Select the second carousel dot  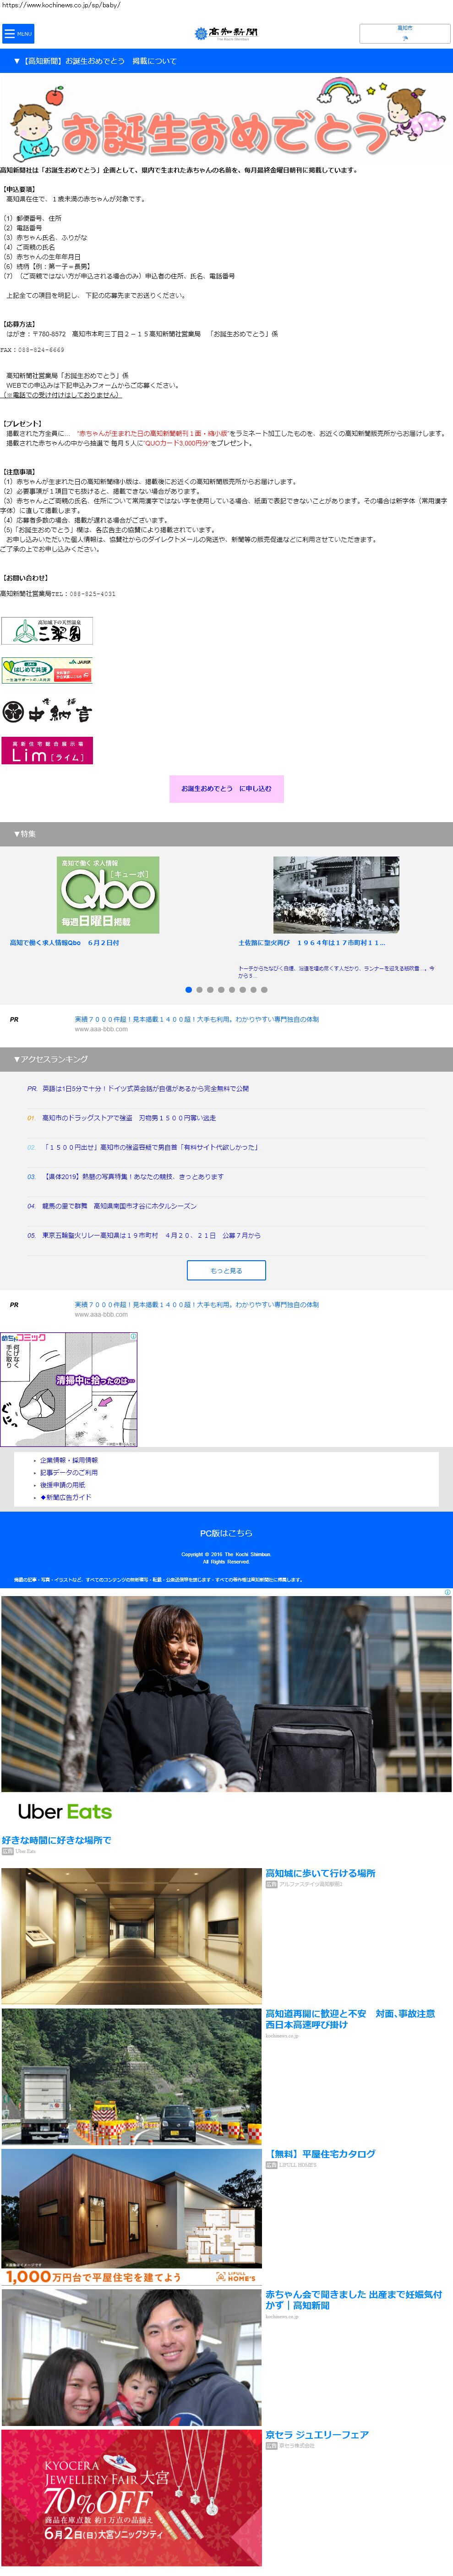click(x=200, y=989)
